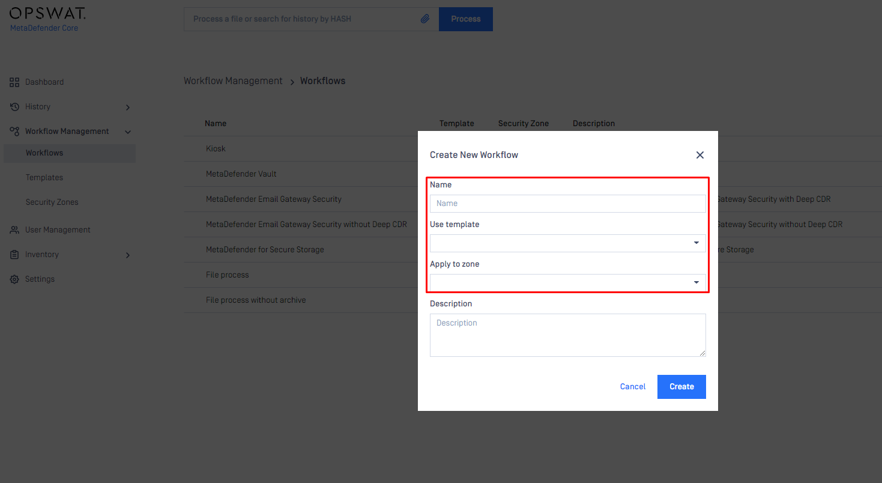This screenshot has height=483, width=882.
Task: Click the User Management people icon
Action: tap(14, 230)
